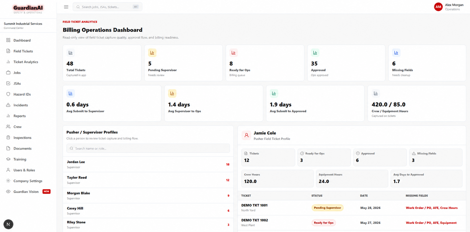This screenshot has width=470, height=232.
Task: Select Jordan Lee supervisor profile
Action: pyautogui.click(x=148, y=164)
